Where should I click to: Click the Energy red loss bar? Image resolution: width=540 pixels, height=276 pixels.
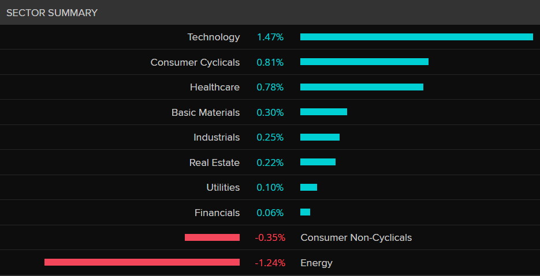click(x=141, y=262)
